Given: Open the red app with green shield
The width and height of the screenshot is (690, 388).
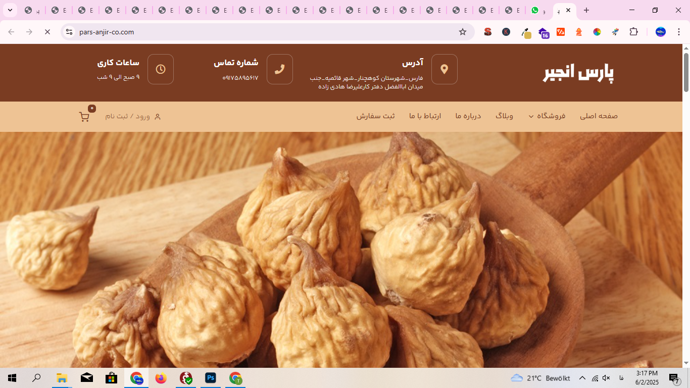Looking at the screenshot, I should coord(186,378).
